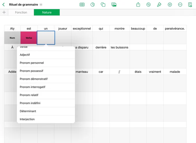Insert a shape with the shape icon
196x143 pixels.
pos(103,5)
